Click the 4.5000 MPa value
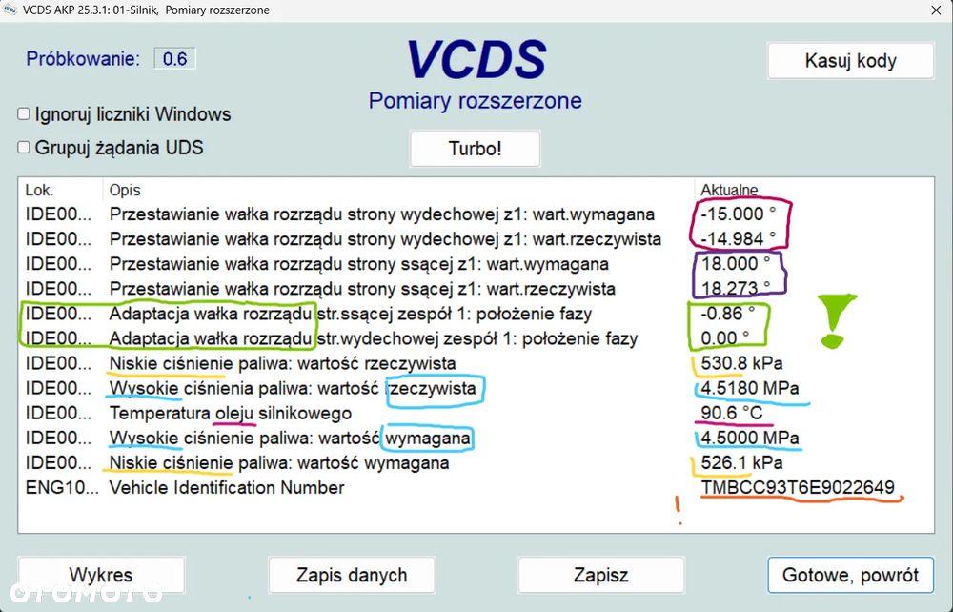 pyautogui.click(x=750, y=439)
